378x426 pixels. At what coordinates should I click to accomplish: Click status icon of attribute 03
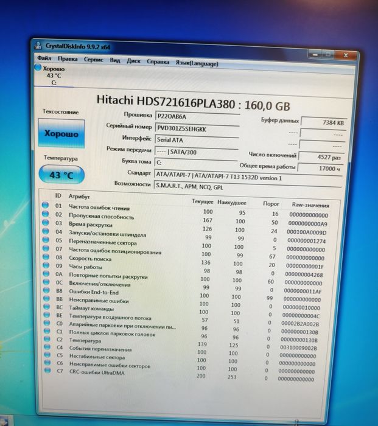point(46,223)
